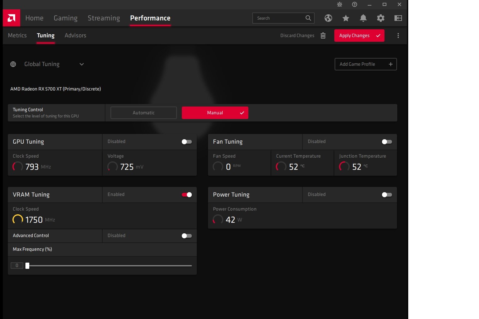
Task: Click the AMD Radeon RX 5700 XT label
Action: (x=56, y=89)
